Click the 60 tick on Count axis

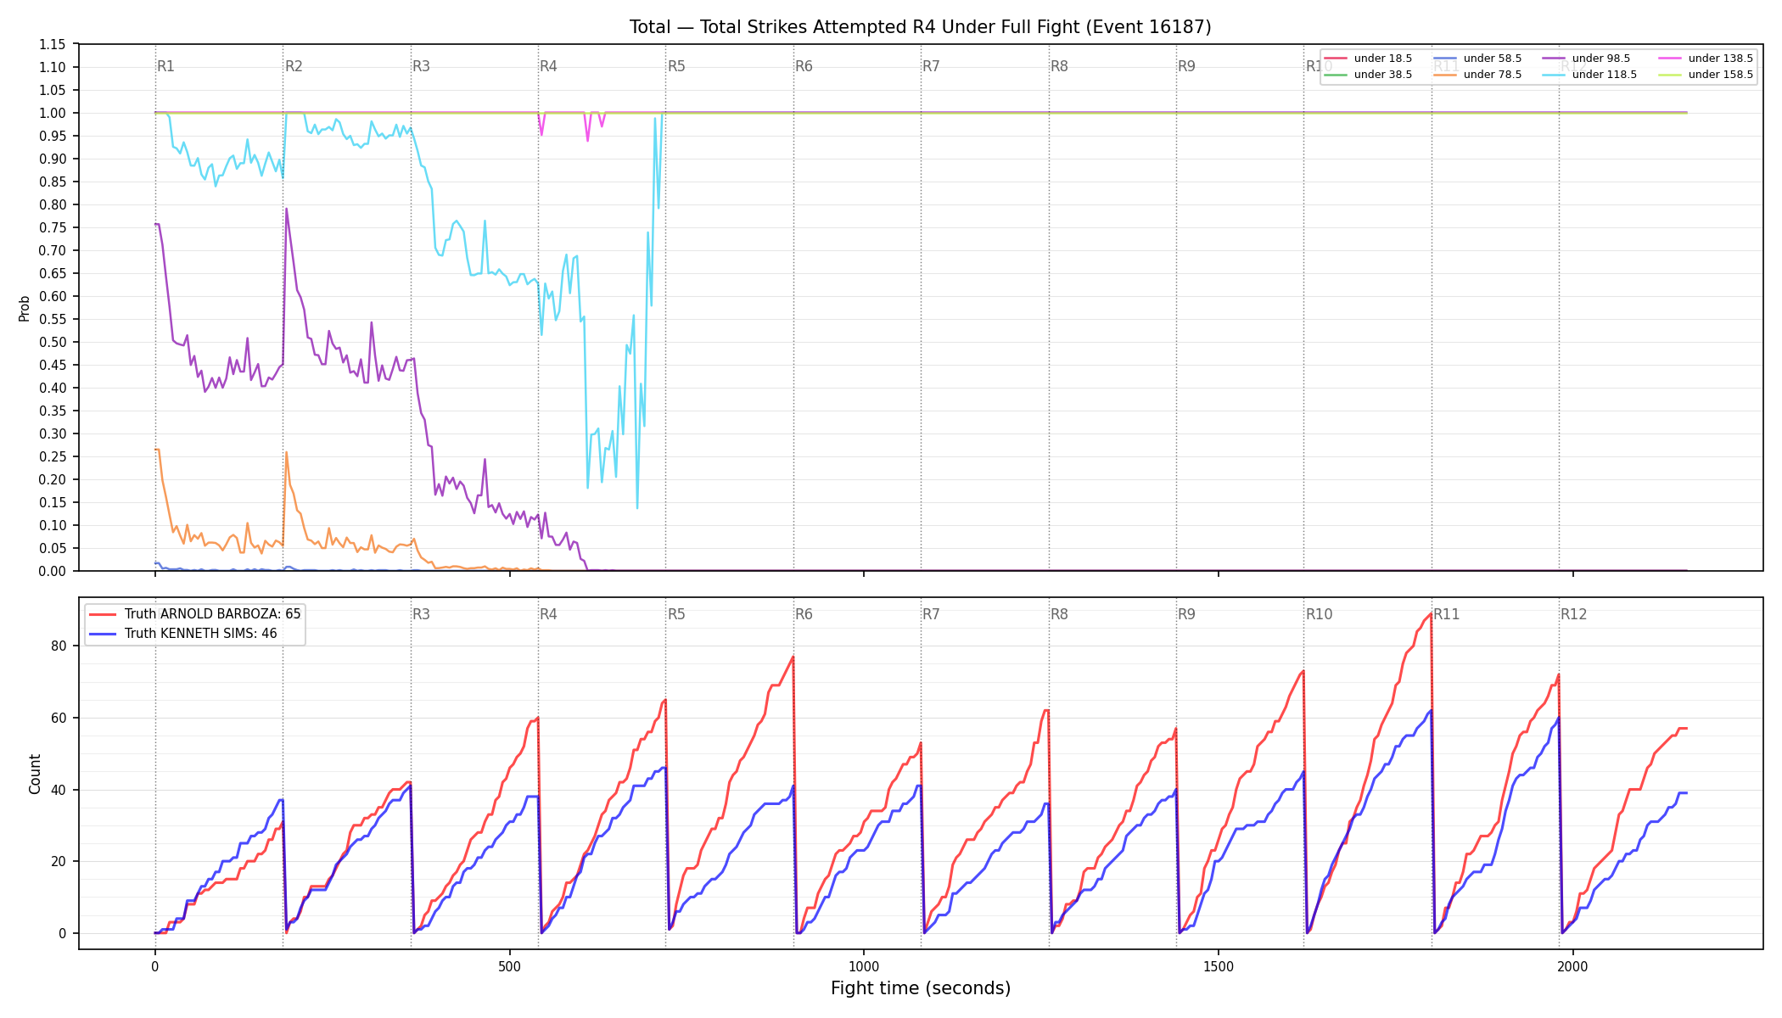(59, 718)
